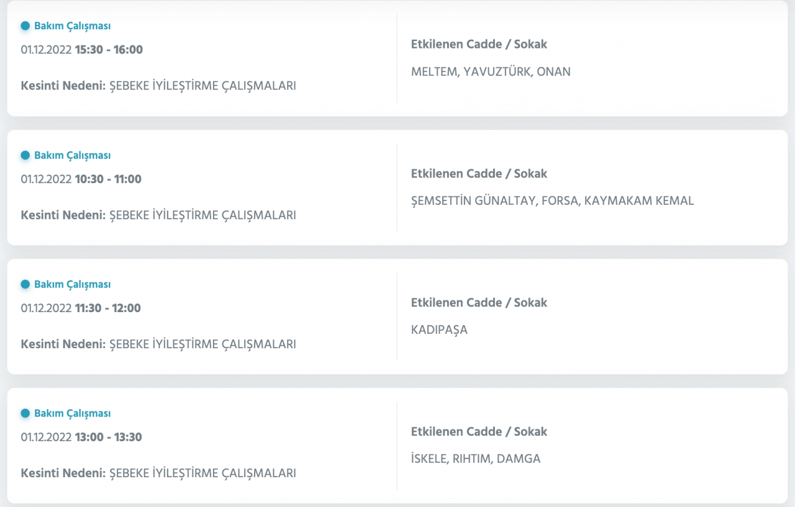Select the Bakım Çalışması label above 15:30 - 16:00
Viewport: 795px width, 507px height.
[x=72, y=26]
